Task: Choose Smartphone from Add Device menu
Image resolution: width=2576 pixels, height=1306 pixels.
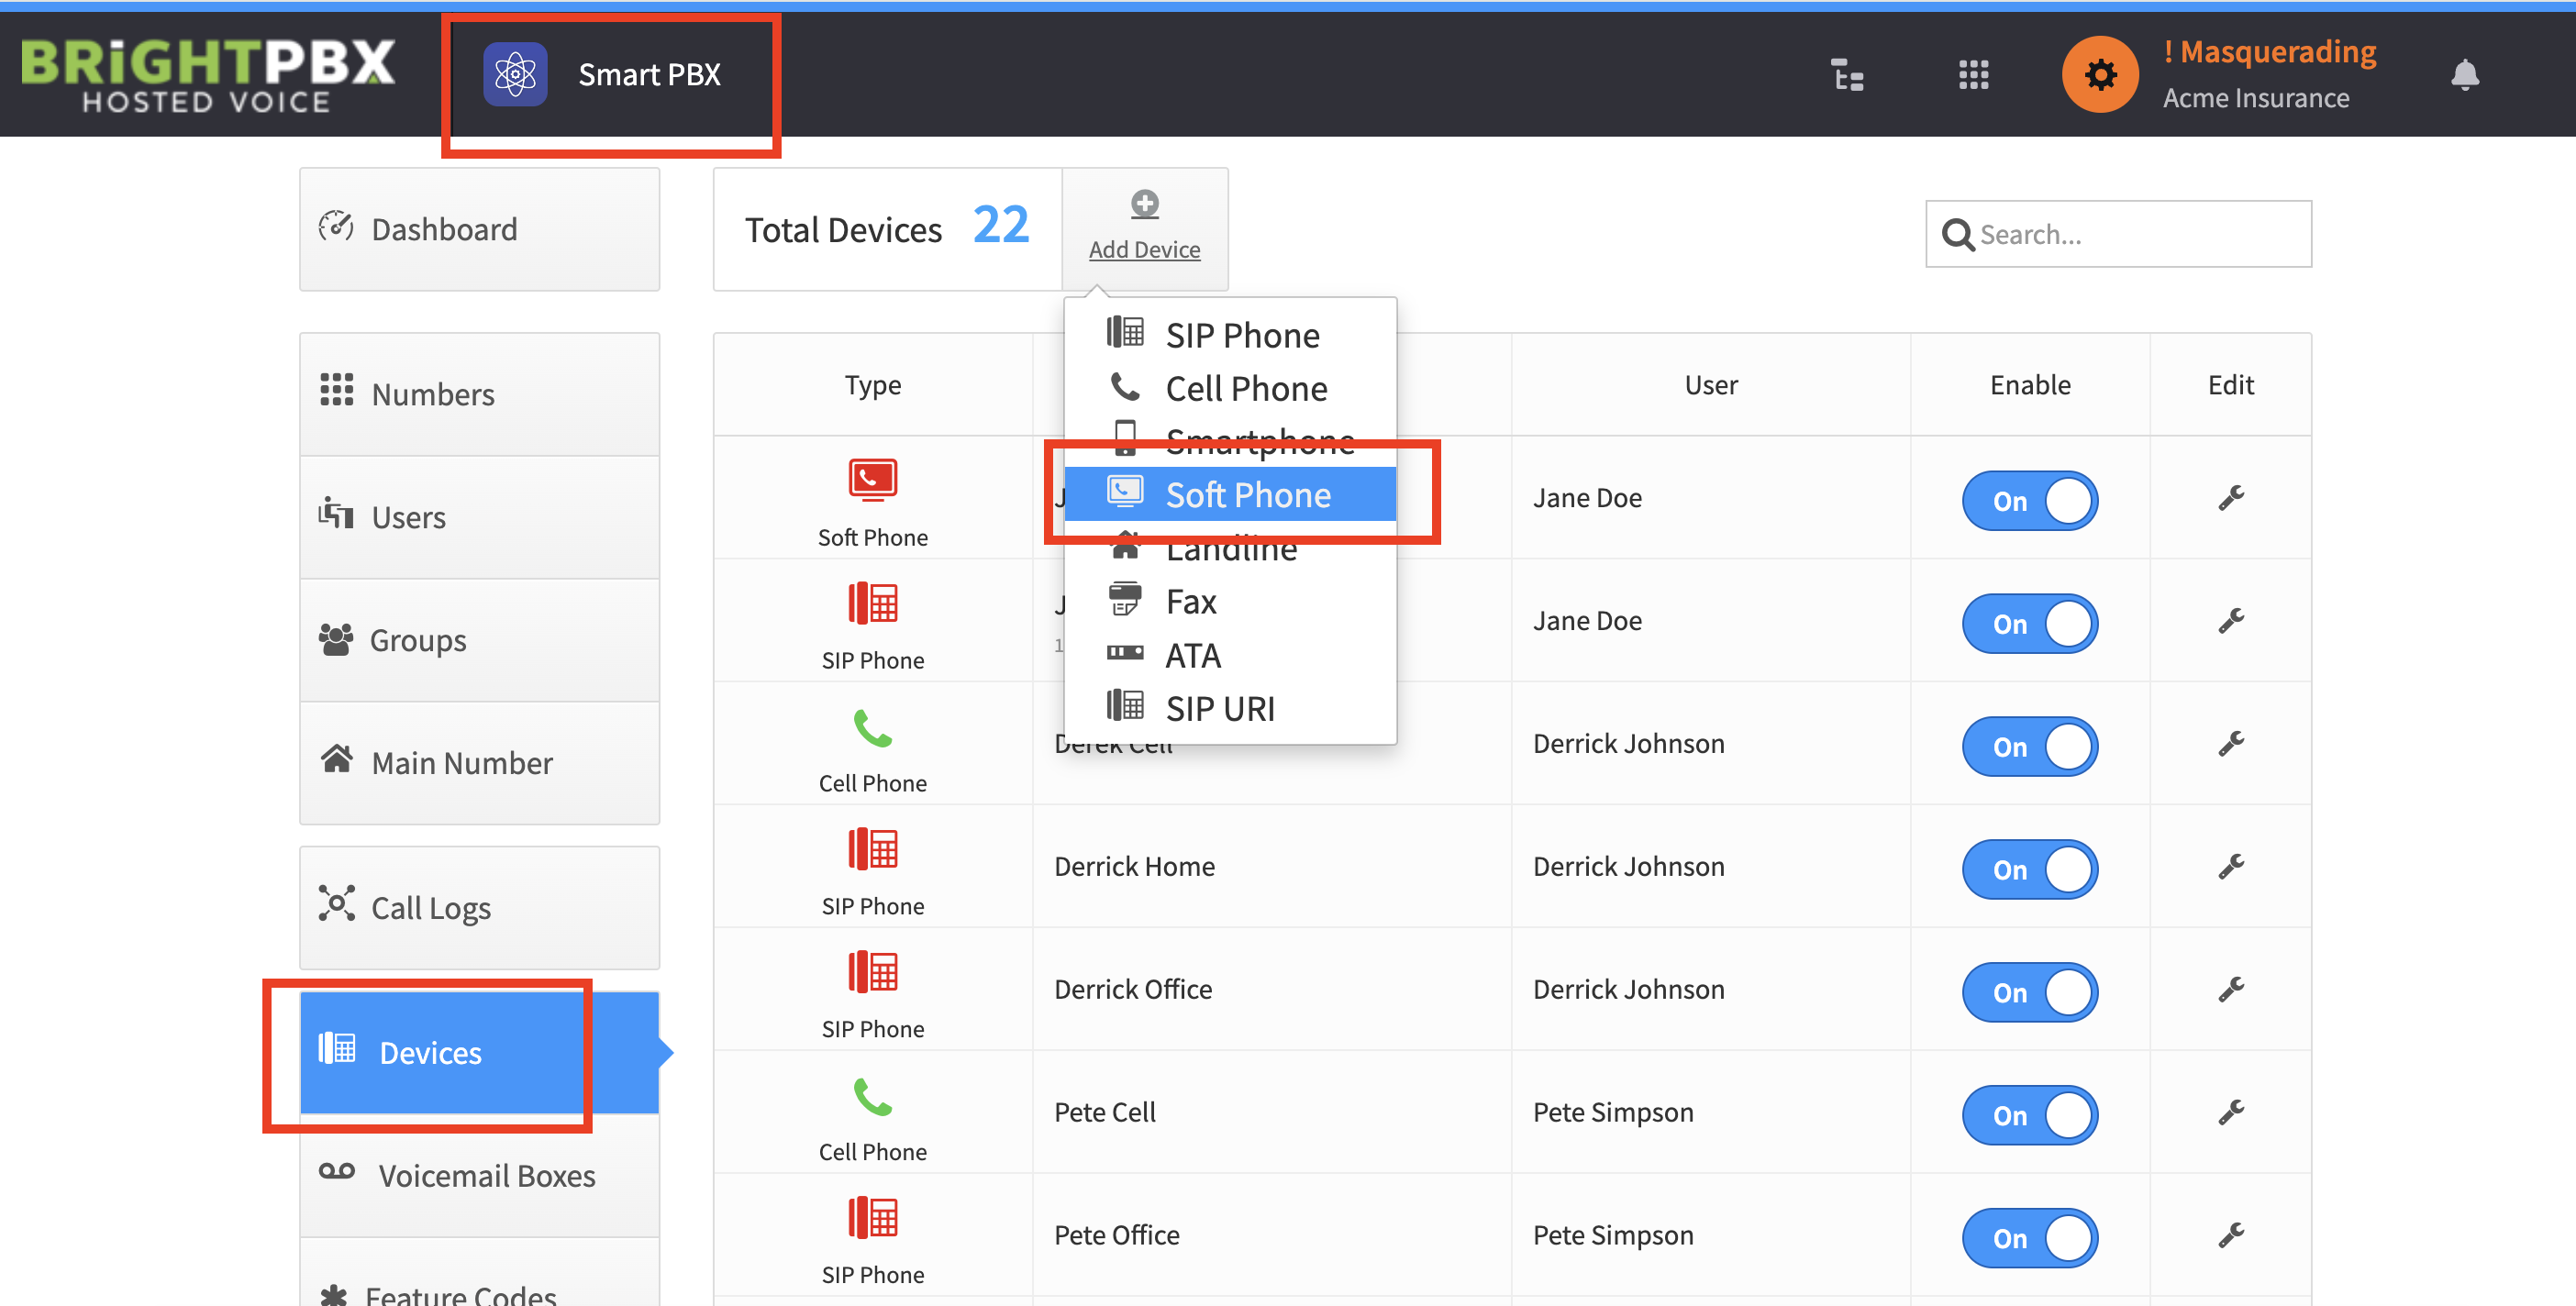Action: pyautogui.click(x=1230, y=441)
